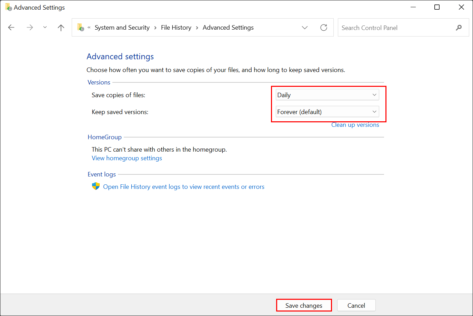Screen dimensions: 473x316
Task: Refresh the current page
Action: [x=323, y=28]
